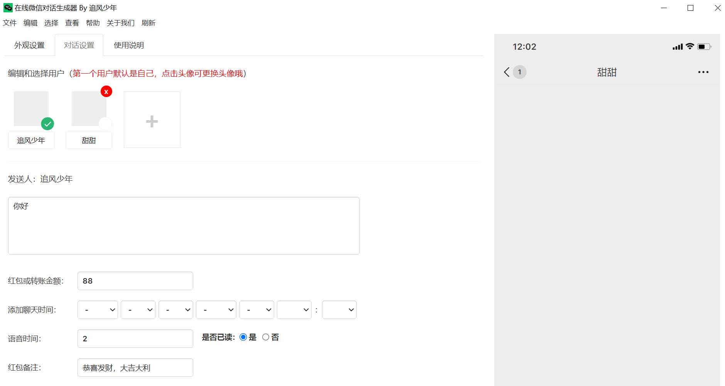
Task: Click the WeChat app logo in the title bar
Action: pos(7,7)
